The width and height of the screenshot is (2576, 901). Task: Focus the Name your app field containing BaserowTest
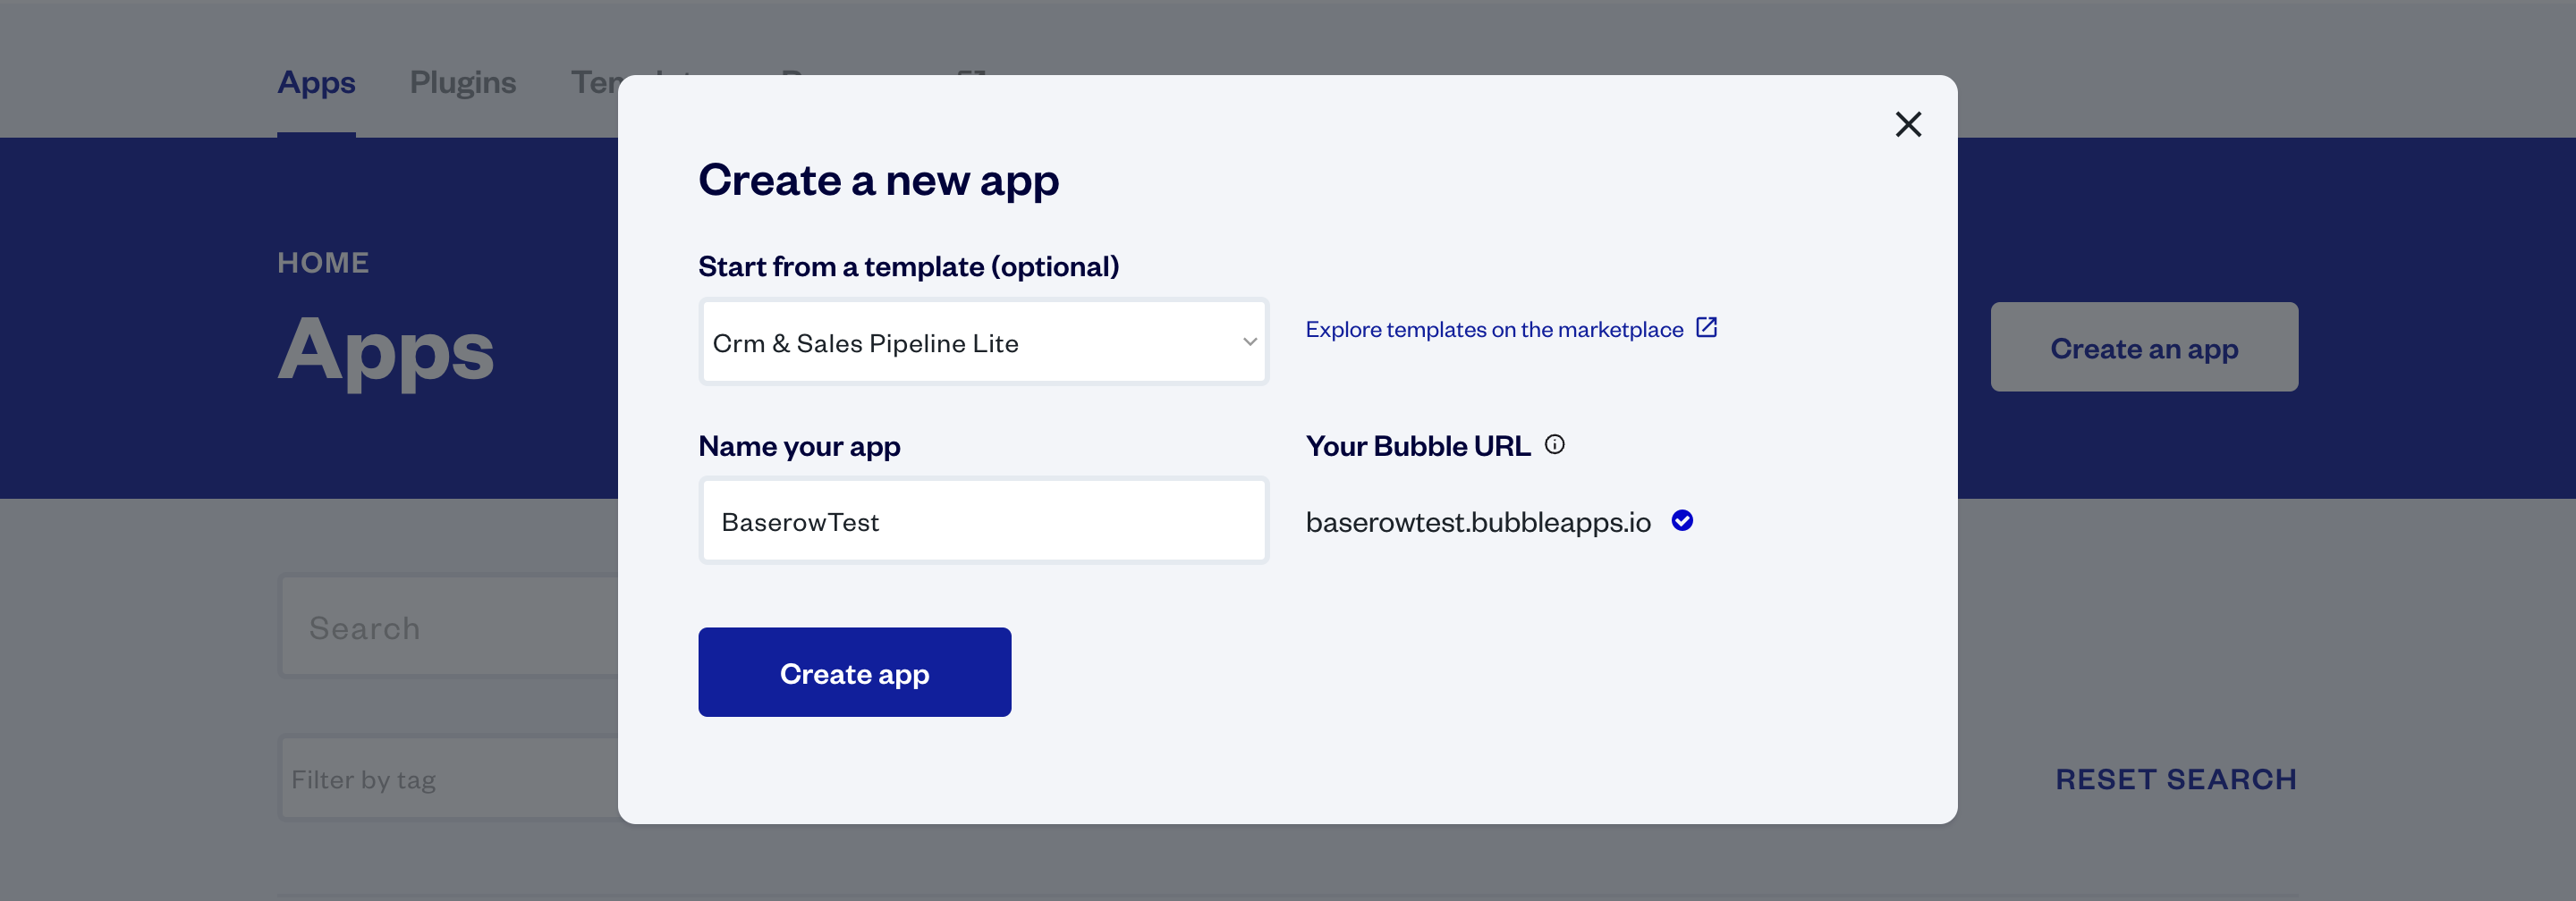(x=983, y=521)
